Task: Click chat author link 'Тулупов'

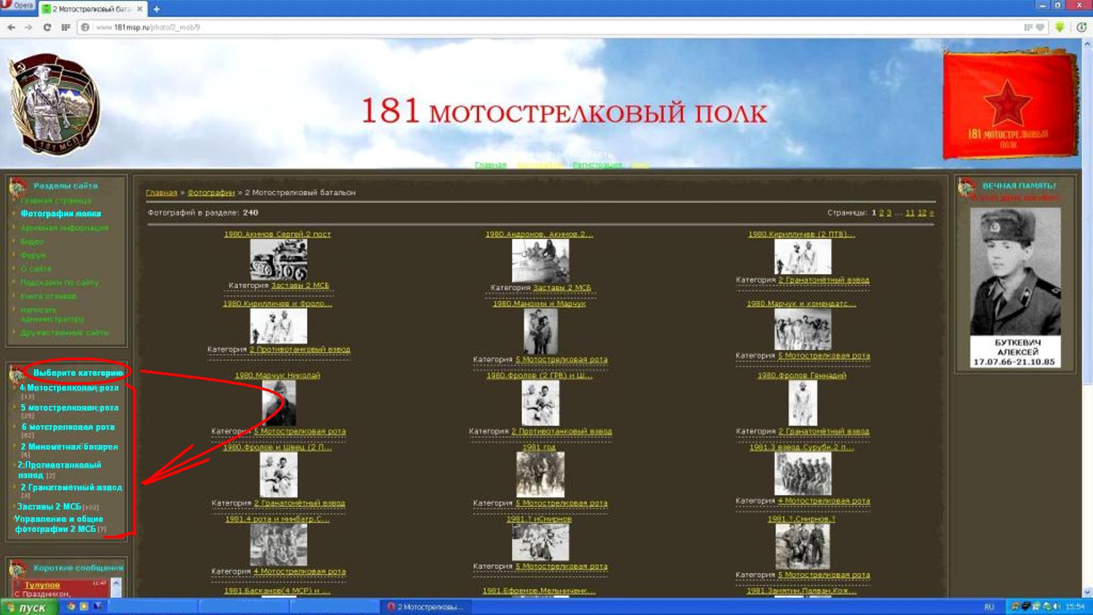Action: tap(42, 585)
